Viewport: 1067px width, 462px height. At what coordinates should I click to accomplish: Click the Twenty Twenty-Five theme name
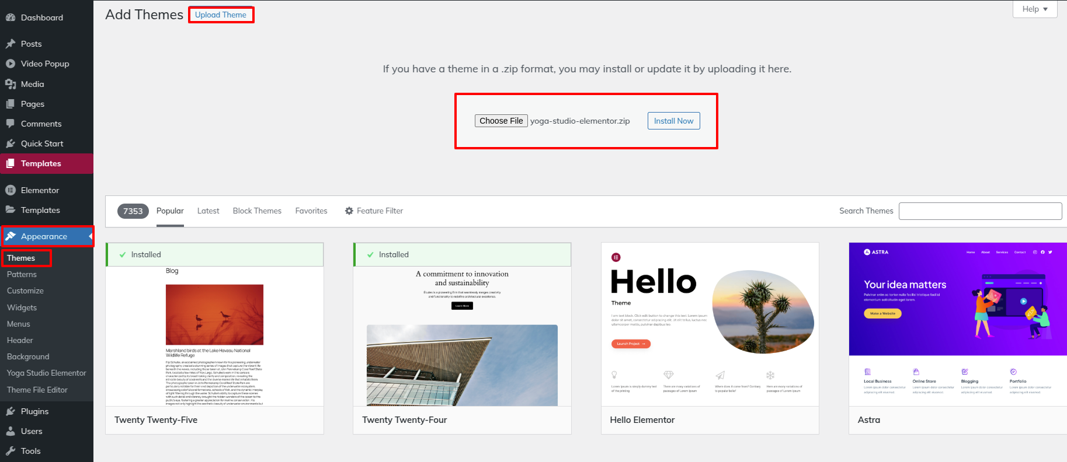pyautogui.click(x=156, y=420)
